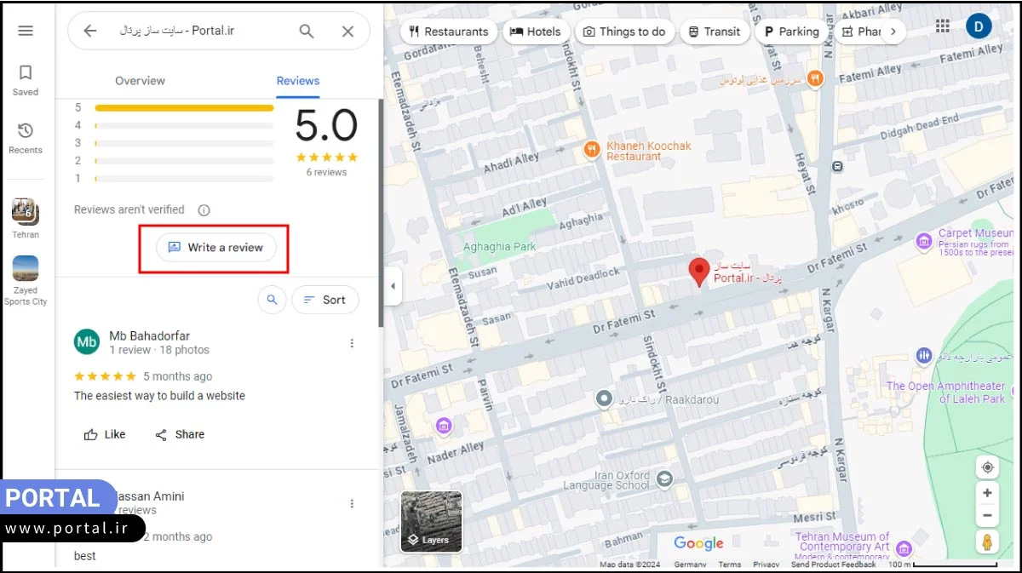This screenshot has width=1022, height=573.
Task: Open the Layers satellite thumbnail
Action: pyautogui.click(x=431, y=521)
